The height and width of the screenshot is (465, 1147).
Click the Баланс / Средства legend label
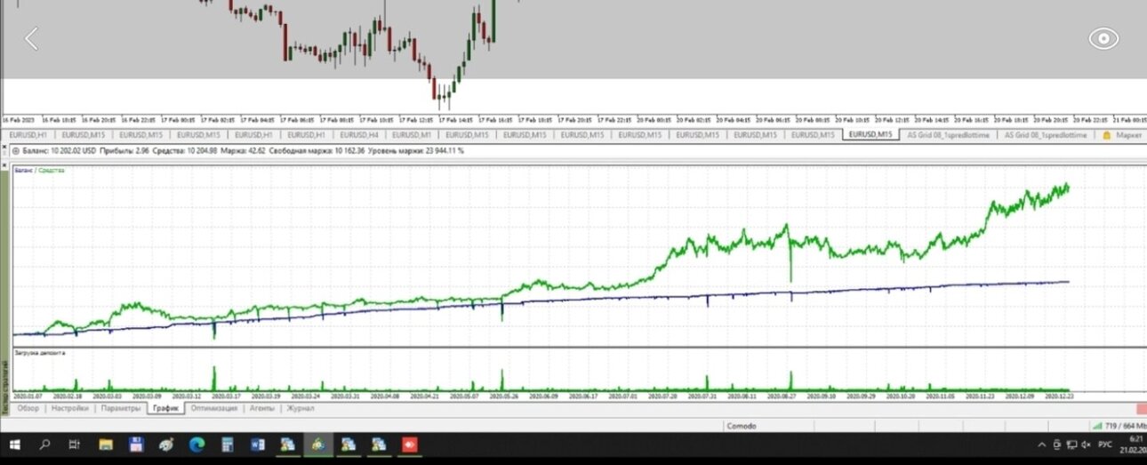(39, 168)
